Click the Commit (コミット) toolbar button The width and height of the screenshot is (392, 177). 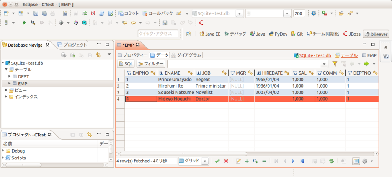click(x=129, y=13)
